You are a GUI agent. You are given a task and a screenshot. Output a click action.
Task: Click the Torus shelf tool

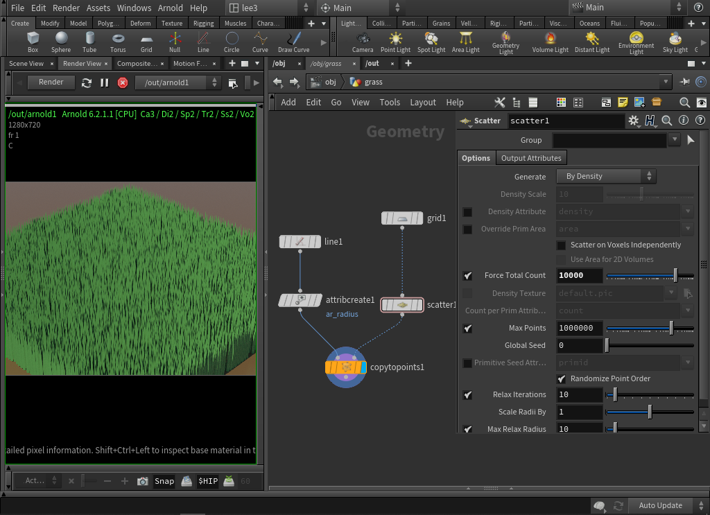[x=118, y=42]
